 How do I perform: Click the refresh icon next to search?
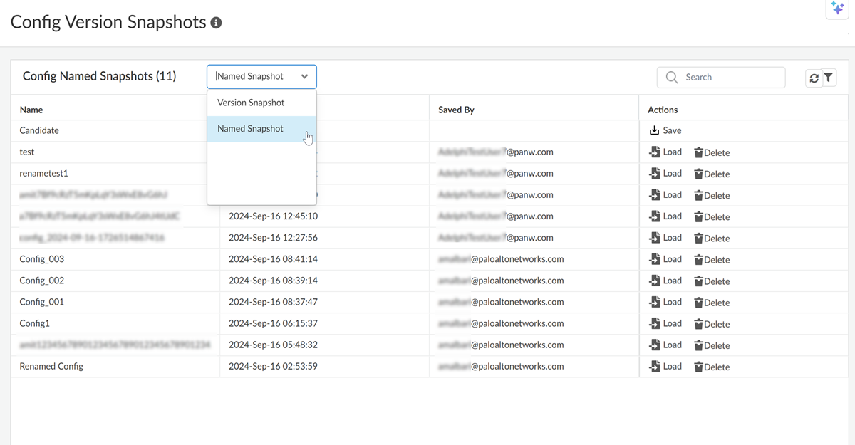tap(814, 78)
